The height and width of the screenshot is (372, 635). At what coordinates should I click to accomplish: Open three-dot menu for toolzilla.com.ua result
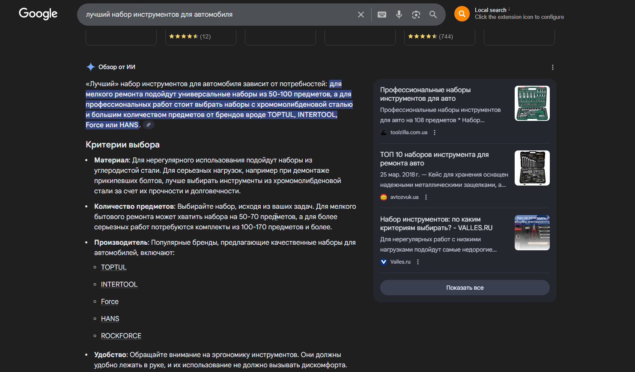(x=435, y=132)
